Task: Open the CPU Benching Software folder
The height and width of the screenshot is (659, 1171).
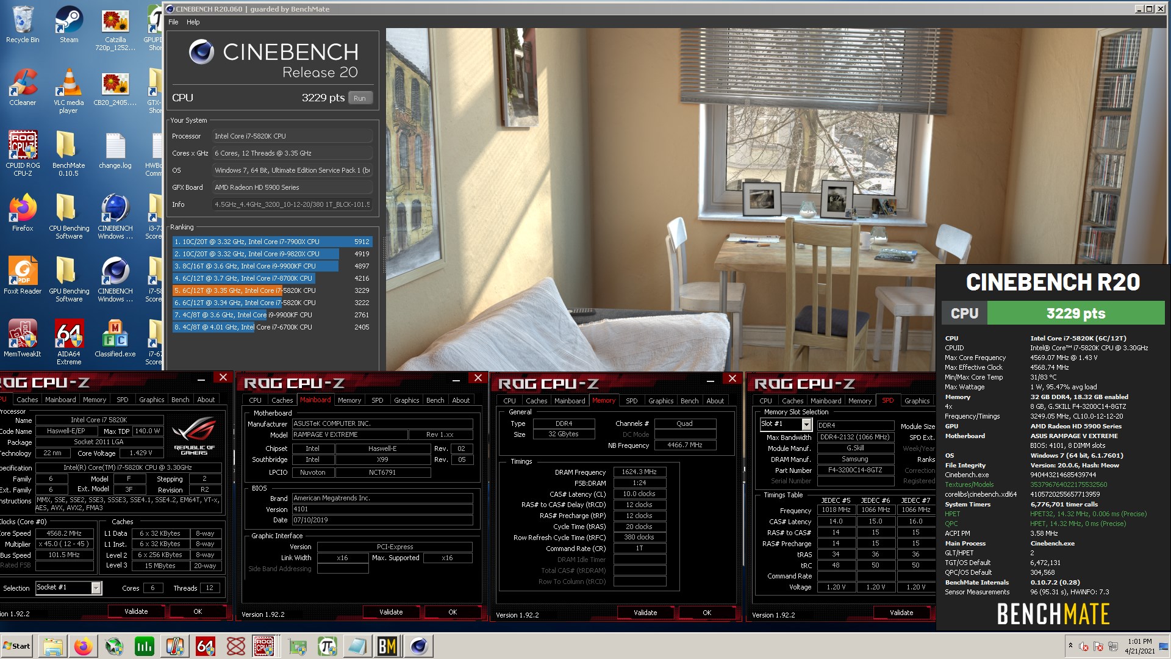Action: click(x=69, y=217)
